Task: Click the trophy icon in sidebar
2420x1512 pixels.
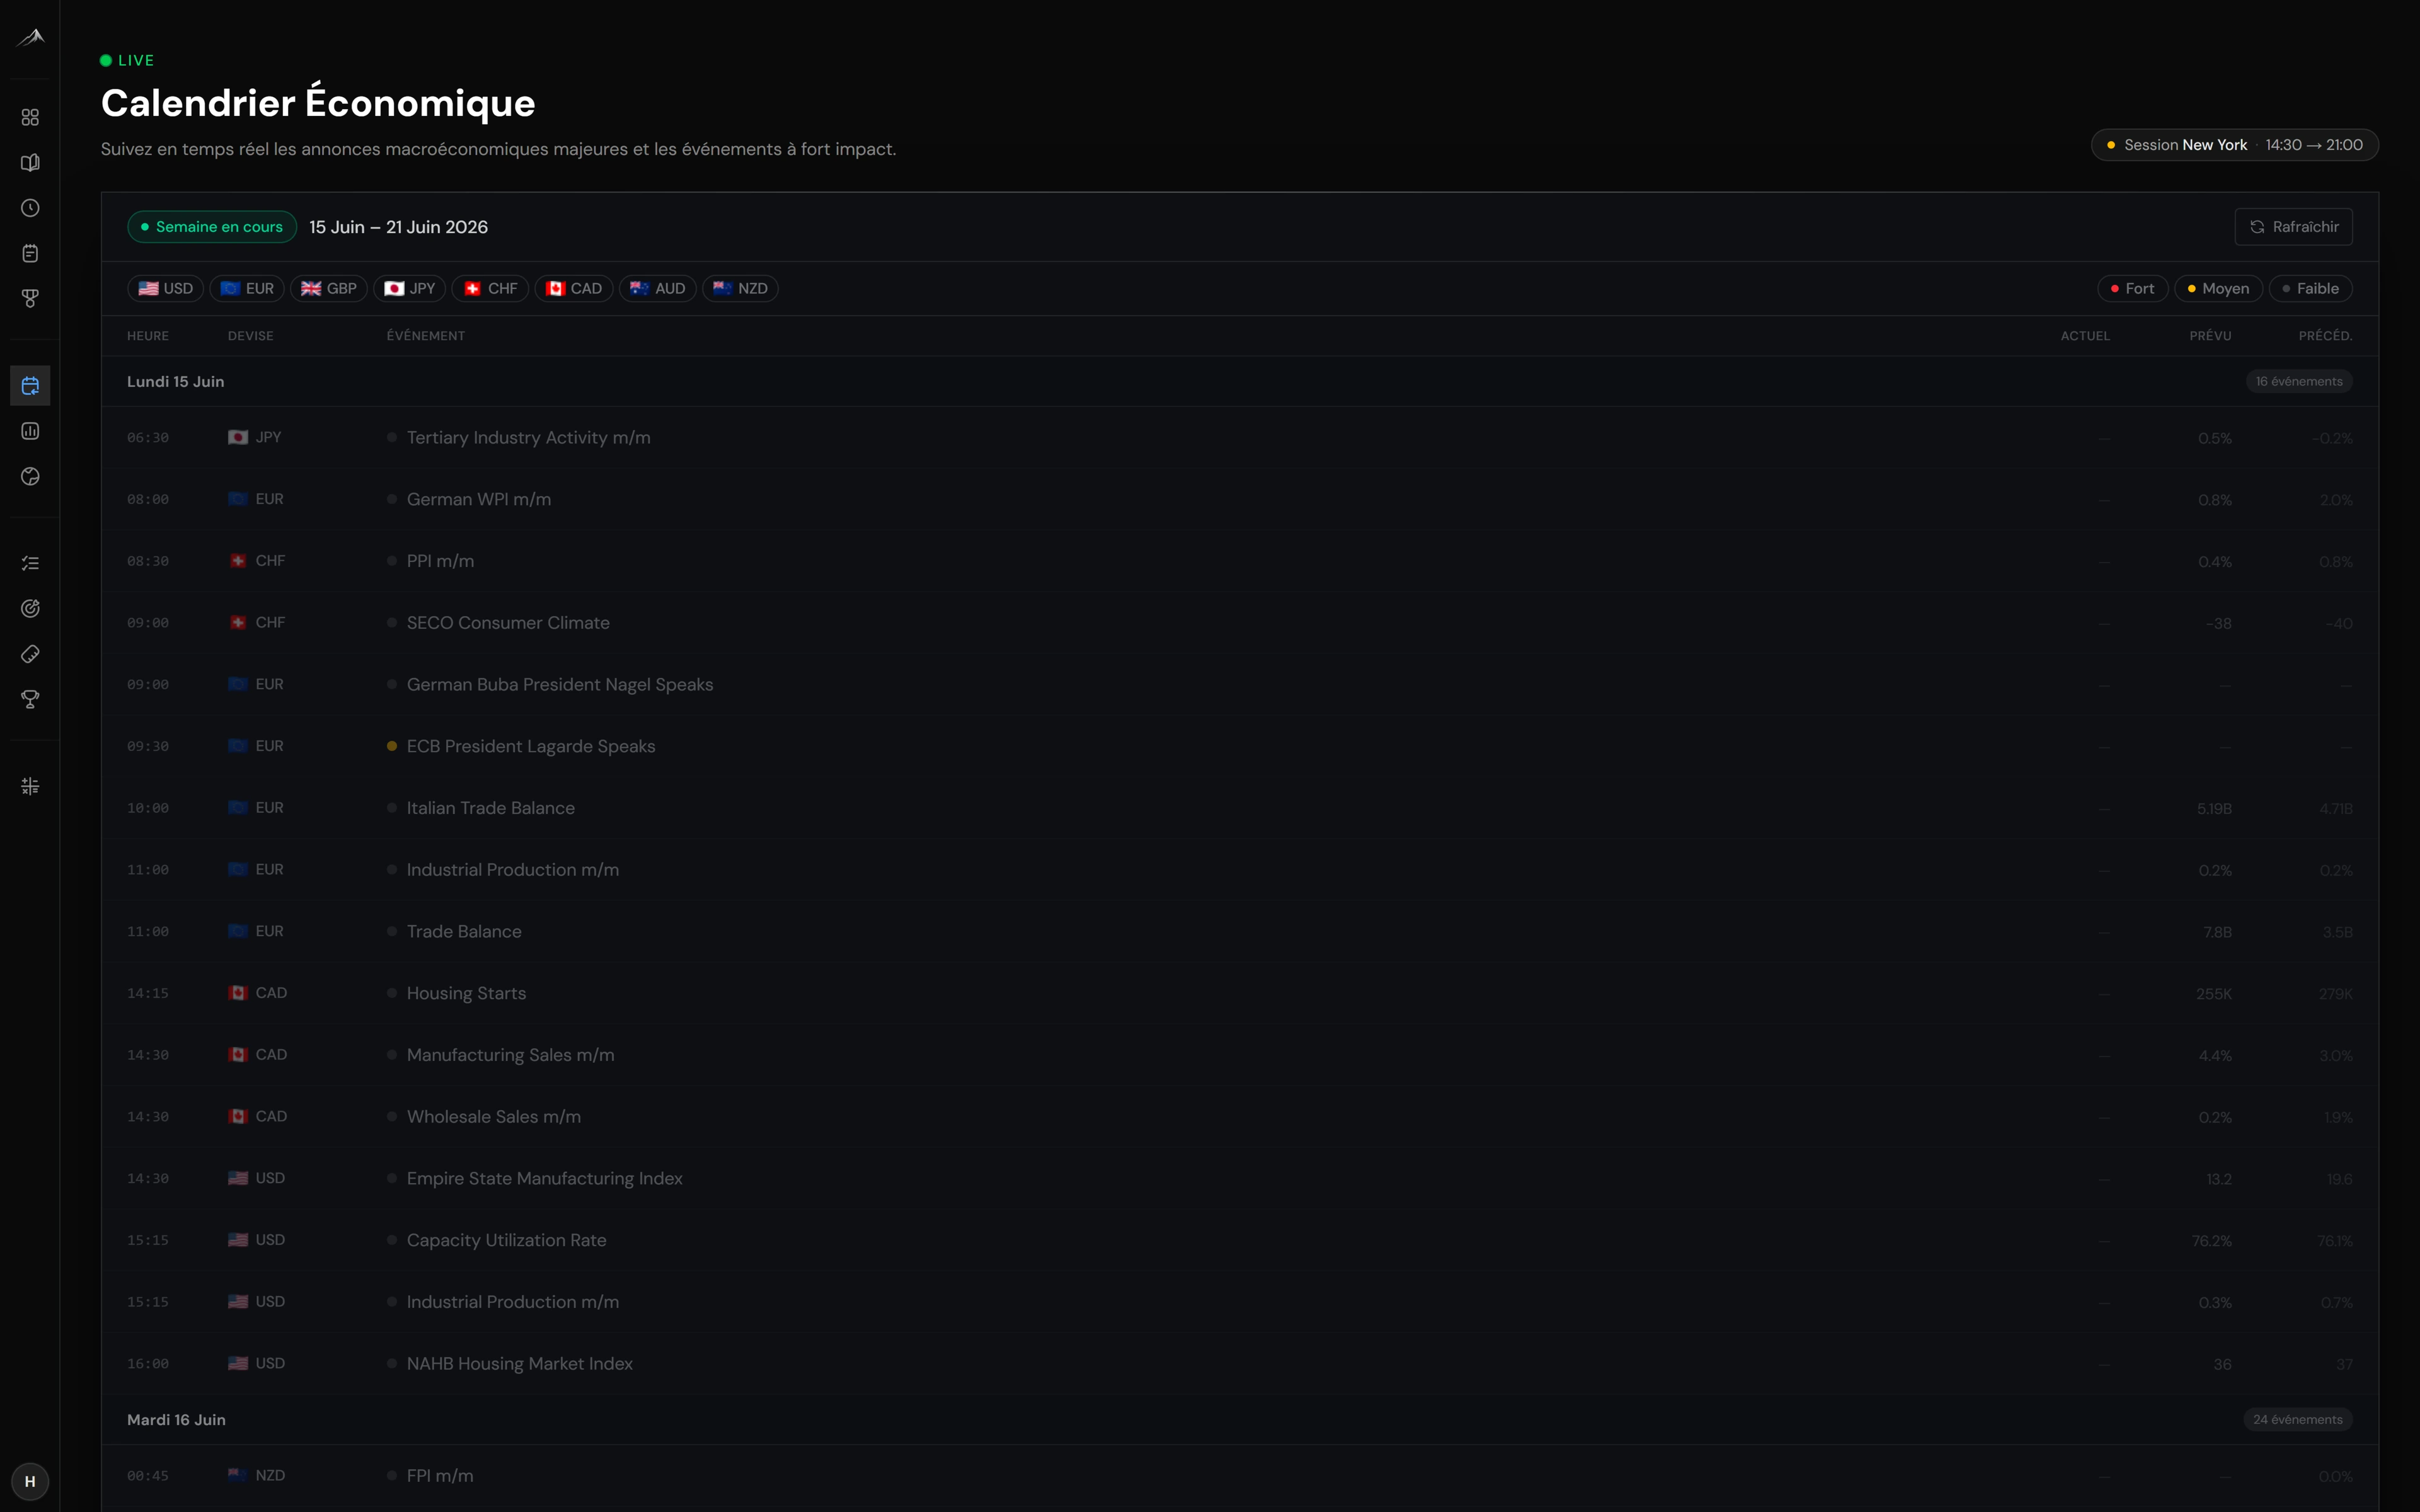Action: tap(30, 699)
